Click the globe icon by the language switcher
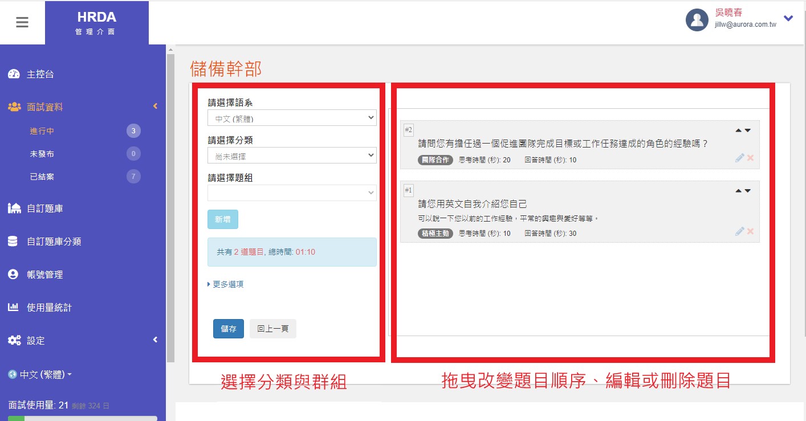 [13, 375]
